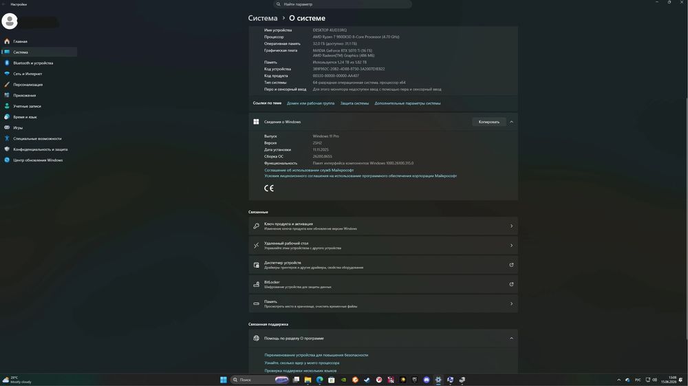Click the OS build 26200.8655 value
The image size is (688, 386).
(x=322, y=157)
